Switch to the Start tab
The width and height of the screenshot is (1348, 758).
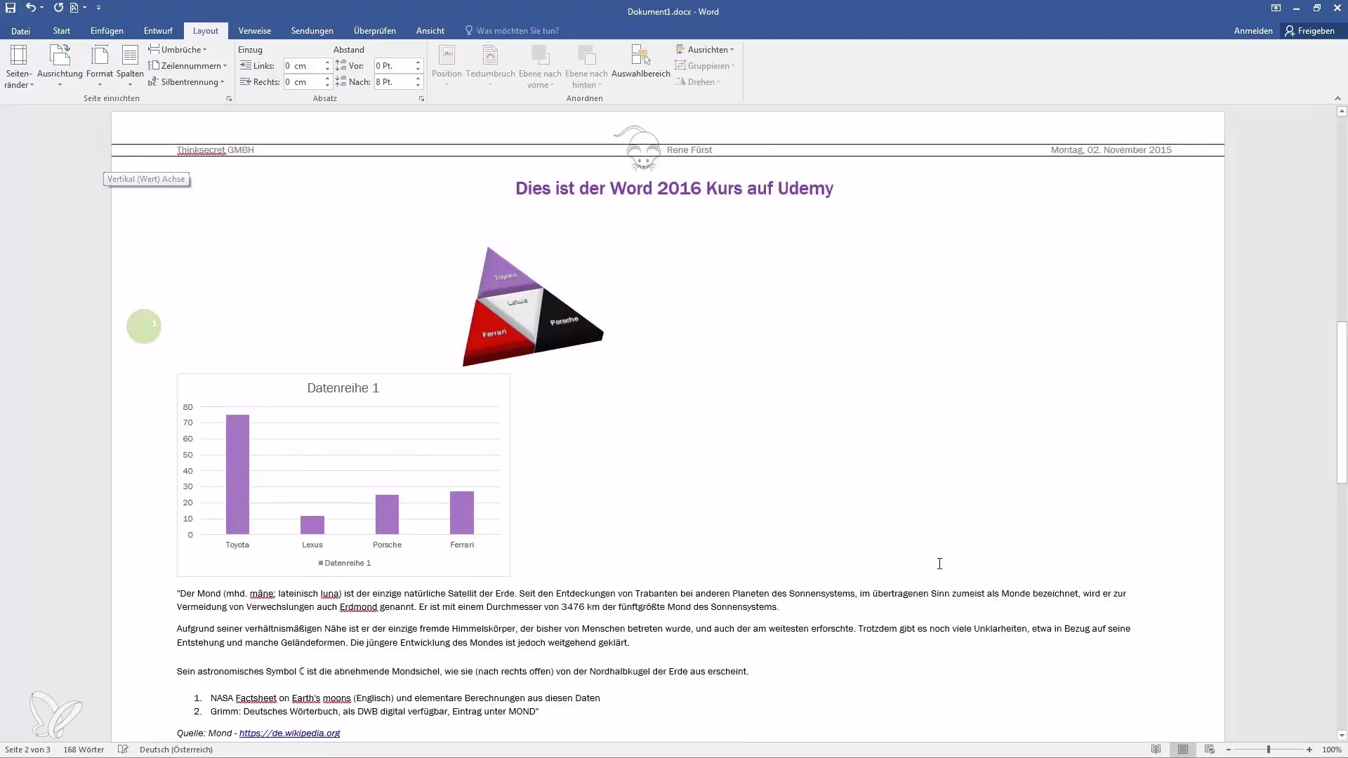62,31
